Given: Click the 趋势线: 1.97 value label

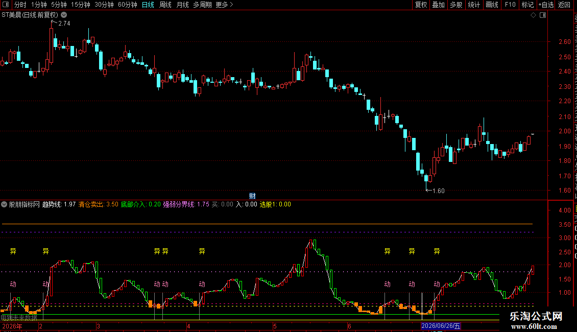Looking at the screenshot, I should pyautogui.click(x=59, y=204).
